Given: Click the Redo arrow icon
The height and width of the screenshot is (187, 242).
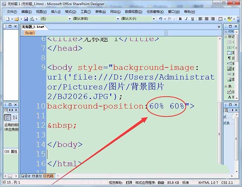Looking at the screenshot, I should tap(169, 19).
